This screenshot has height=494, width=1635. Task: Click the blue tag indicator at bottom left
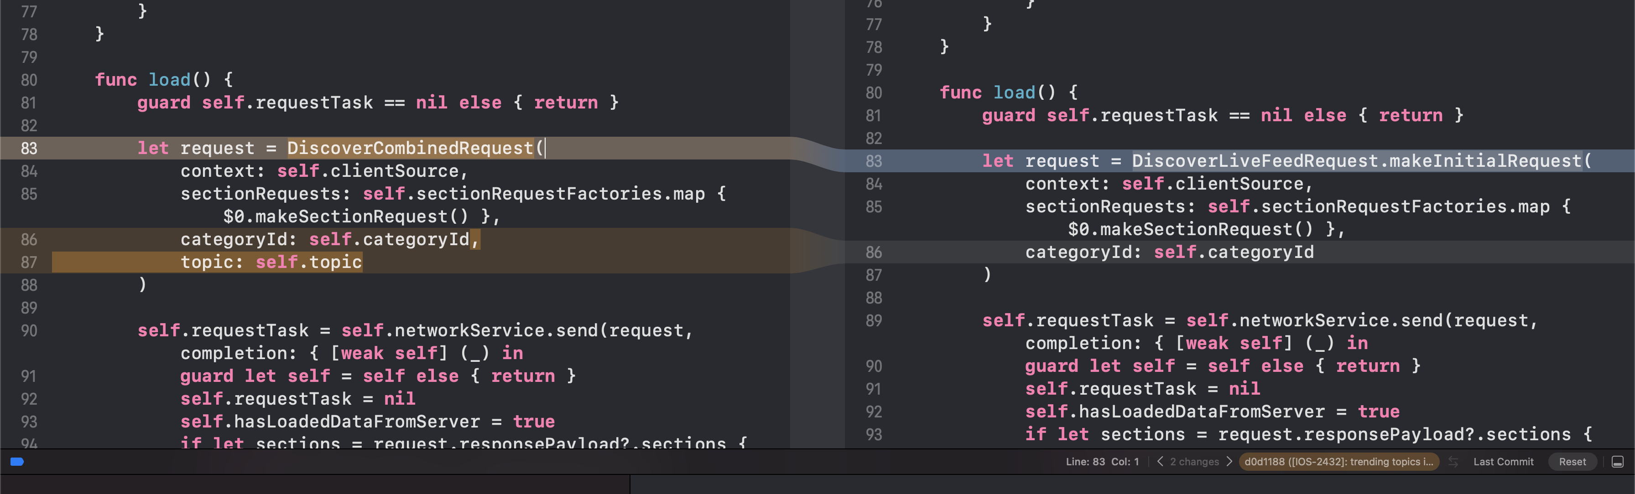17,462
